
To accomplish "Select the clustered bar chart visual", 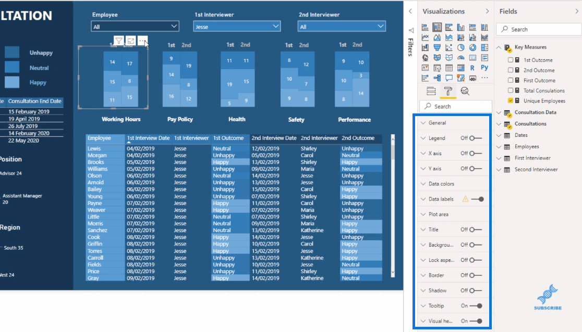I will 448,28.
